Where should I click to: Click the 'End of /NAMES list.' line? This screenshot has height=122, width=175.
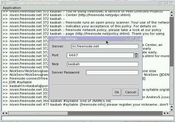tap(57, 101)
